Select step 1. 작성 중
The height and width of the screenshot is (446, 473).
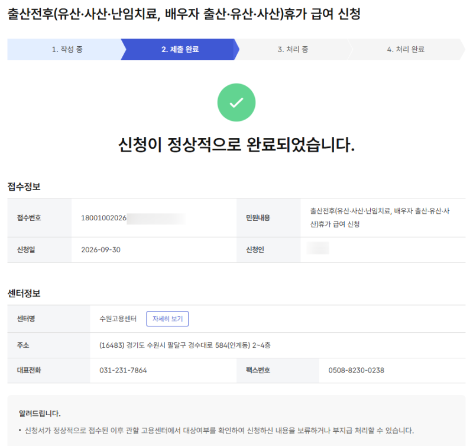click(67, 49)
